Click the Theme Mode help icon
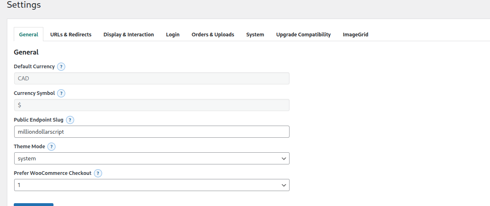The image size is (490, 206). tap(51, 147)
